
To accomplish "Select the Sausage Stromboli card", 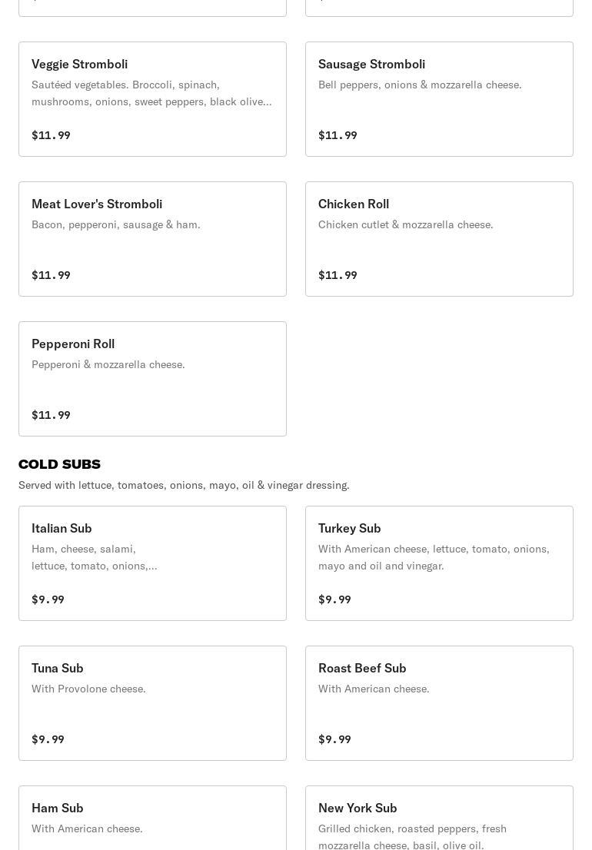I will click(439, 99).
